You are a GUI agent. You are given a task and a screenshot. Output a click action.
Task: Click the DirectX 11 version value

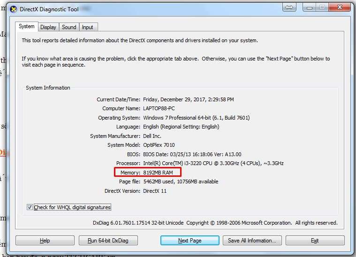pyautogui.click(x=155, y=191)
